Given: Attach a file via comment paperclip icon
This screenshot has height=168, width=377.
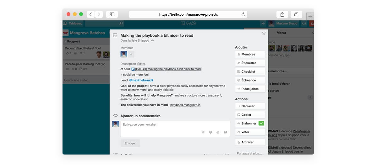Looking at the screenshot, I should [203, 132].
